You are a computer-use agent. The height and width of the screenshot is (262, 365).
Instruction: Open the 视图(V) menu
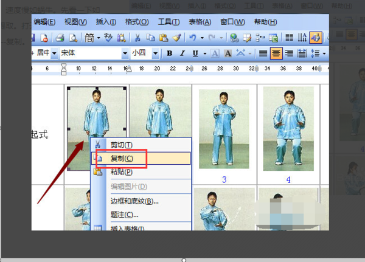(x=75, y=22)
